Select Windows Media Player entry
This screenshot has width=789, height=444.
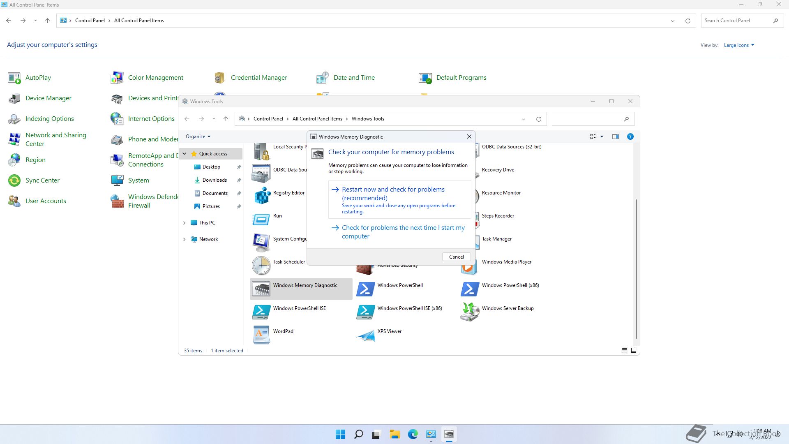pos(506,262)
